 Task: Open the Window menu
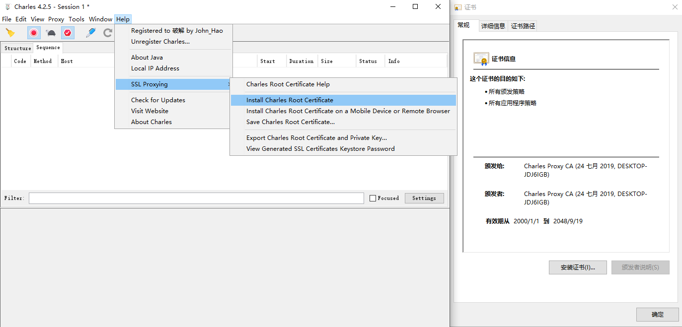[x=100, y=19]
